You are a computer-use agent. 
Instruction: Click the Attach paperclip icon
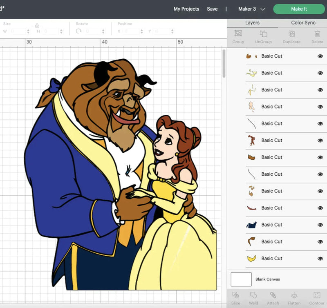coord(273,296)
